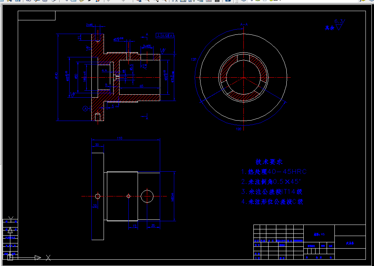
Task: Select the '其余' surface finish label
Action: tap(330, 28)
